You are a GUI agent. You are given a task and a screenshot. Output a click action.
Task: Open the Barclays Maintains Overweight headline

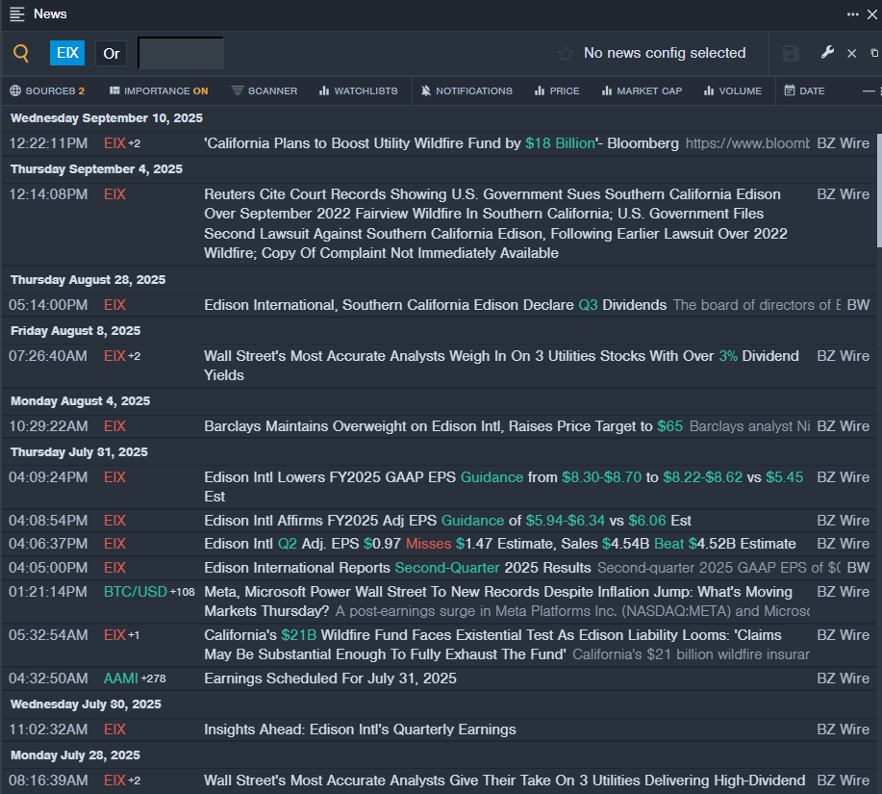click(x=428, y=425)
